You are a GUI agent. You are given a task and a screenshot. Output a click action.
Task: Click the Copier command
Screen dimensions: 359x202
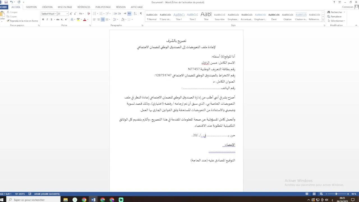tap(12, 17)
